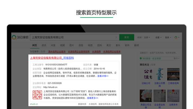Click 反馈 beside 猜您关注

(153, 65)
